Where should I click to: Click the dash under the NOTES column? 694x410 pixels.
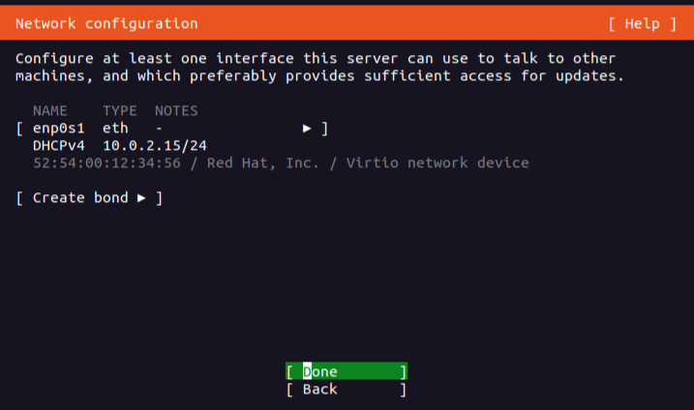[x=159, y=128]
